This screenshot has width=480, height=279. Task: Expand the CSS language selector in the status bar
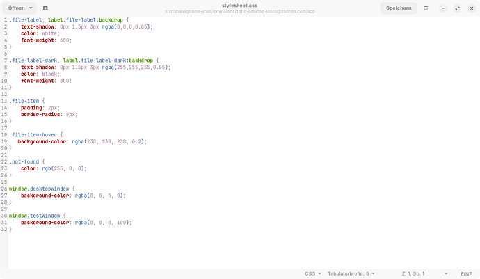[313, 273]
